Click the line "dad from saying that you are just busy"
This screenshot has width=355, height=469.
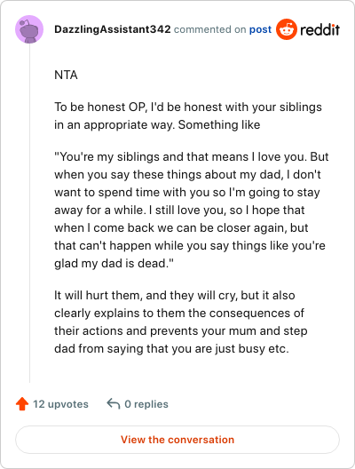pyautogui.click(x=171, y=349)
